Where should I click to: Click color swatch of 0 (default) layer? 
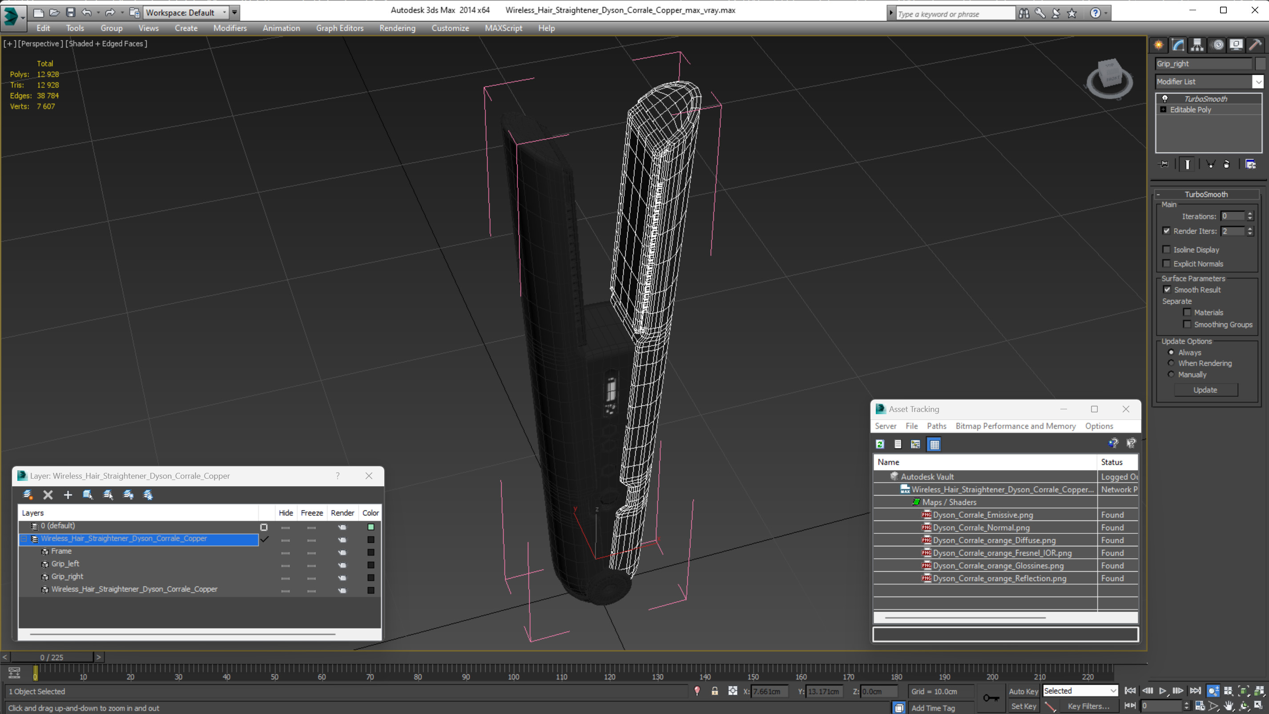[x=371, y=527]
